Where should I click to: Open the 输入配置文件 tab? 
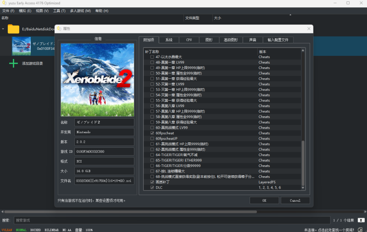tap(278, 40)
